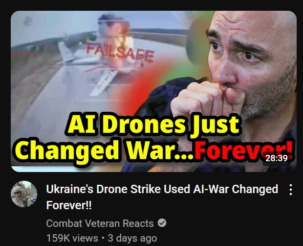Open the Combat Veteran Reacts channel avatar
The image size is (303, 246).
click(24, 194)
